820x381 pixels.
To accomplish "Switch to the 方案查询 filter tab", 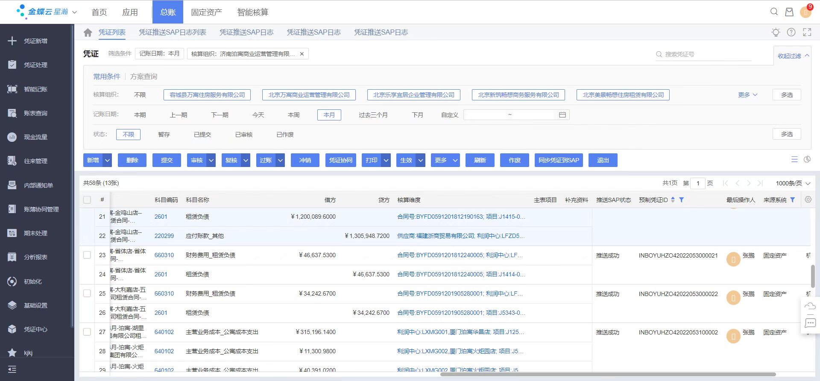I will pos(143,76).
